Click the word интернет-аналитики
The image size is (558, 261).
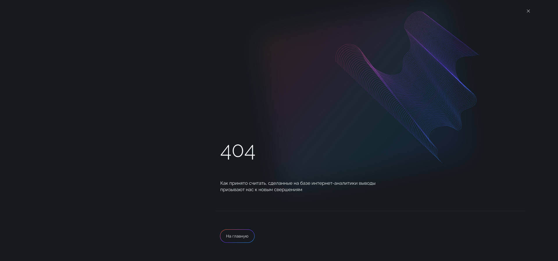(x=335, y=183)
